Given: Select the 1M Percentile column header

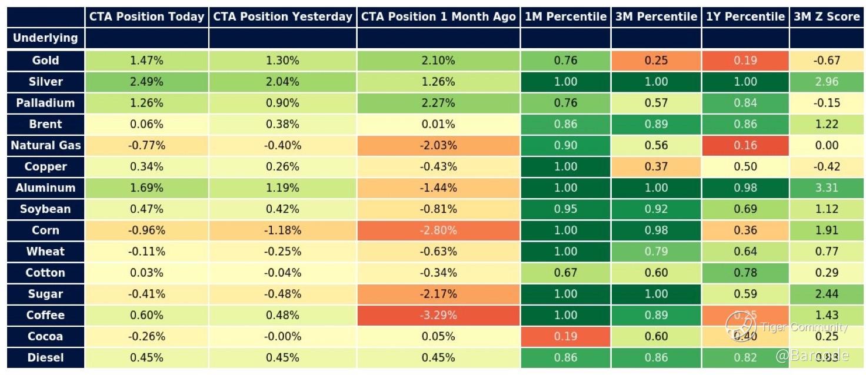Looking at the screenshot, I should tap(565, 16).
